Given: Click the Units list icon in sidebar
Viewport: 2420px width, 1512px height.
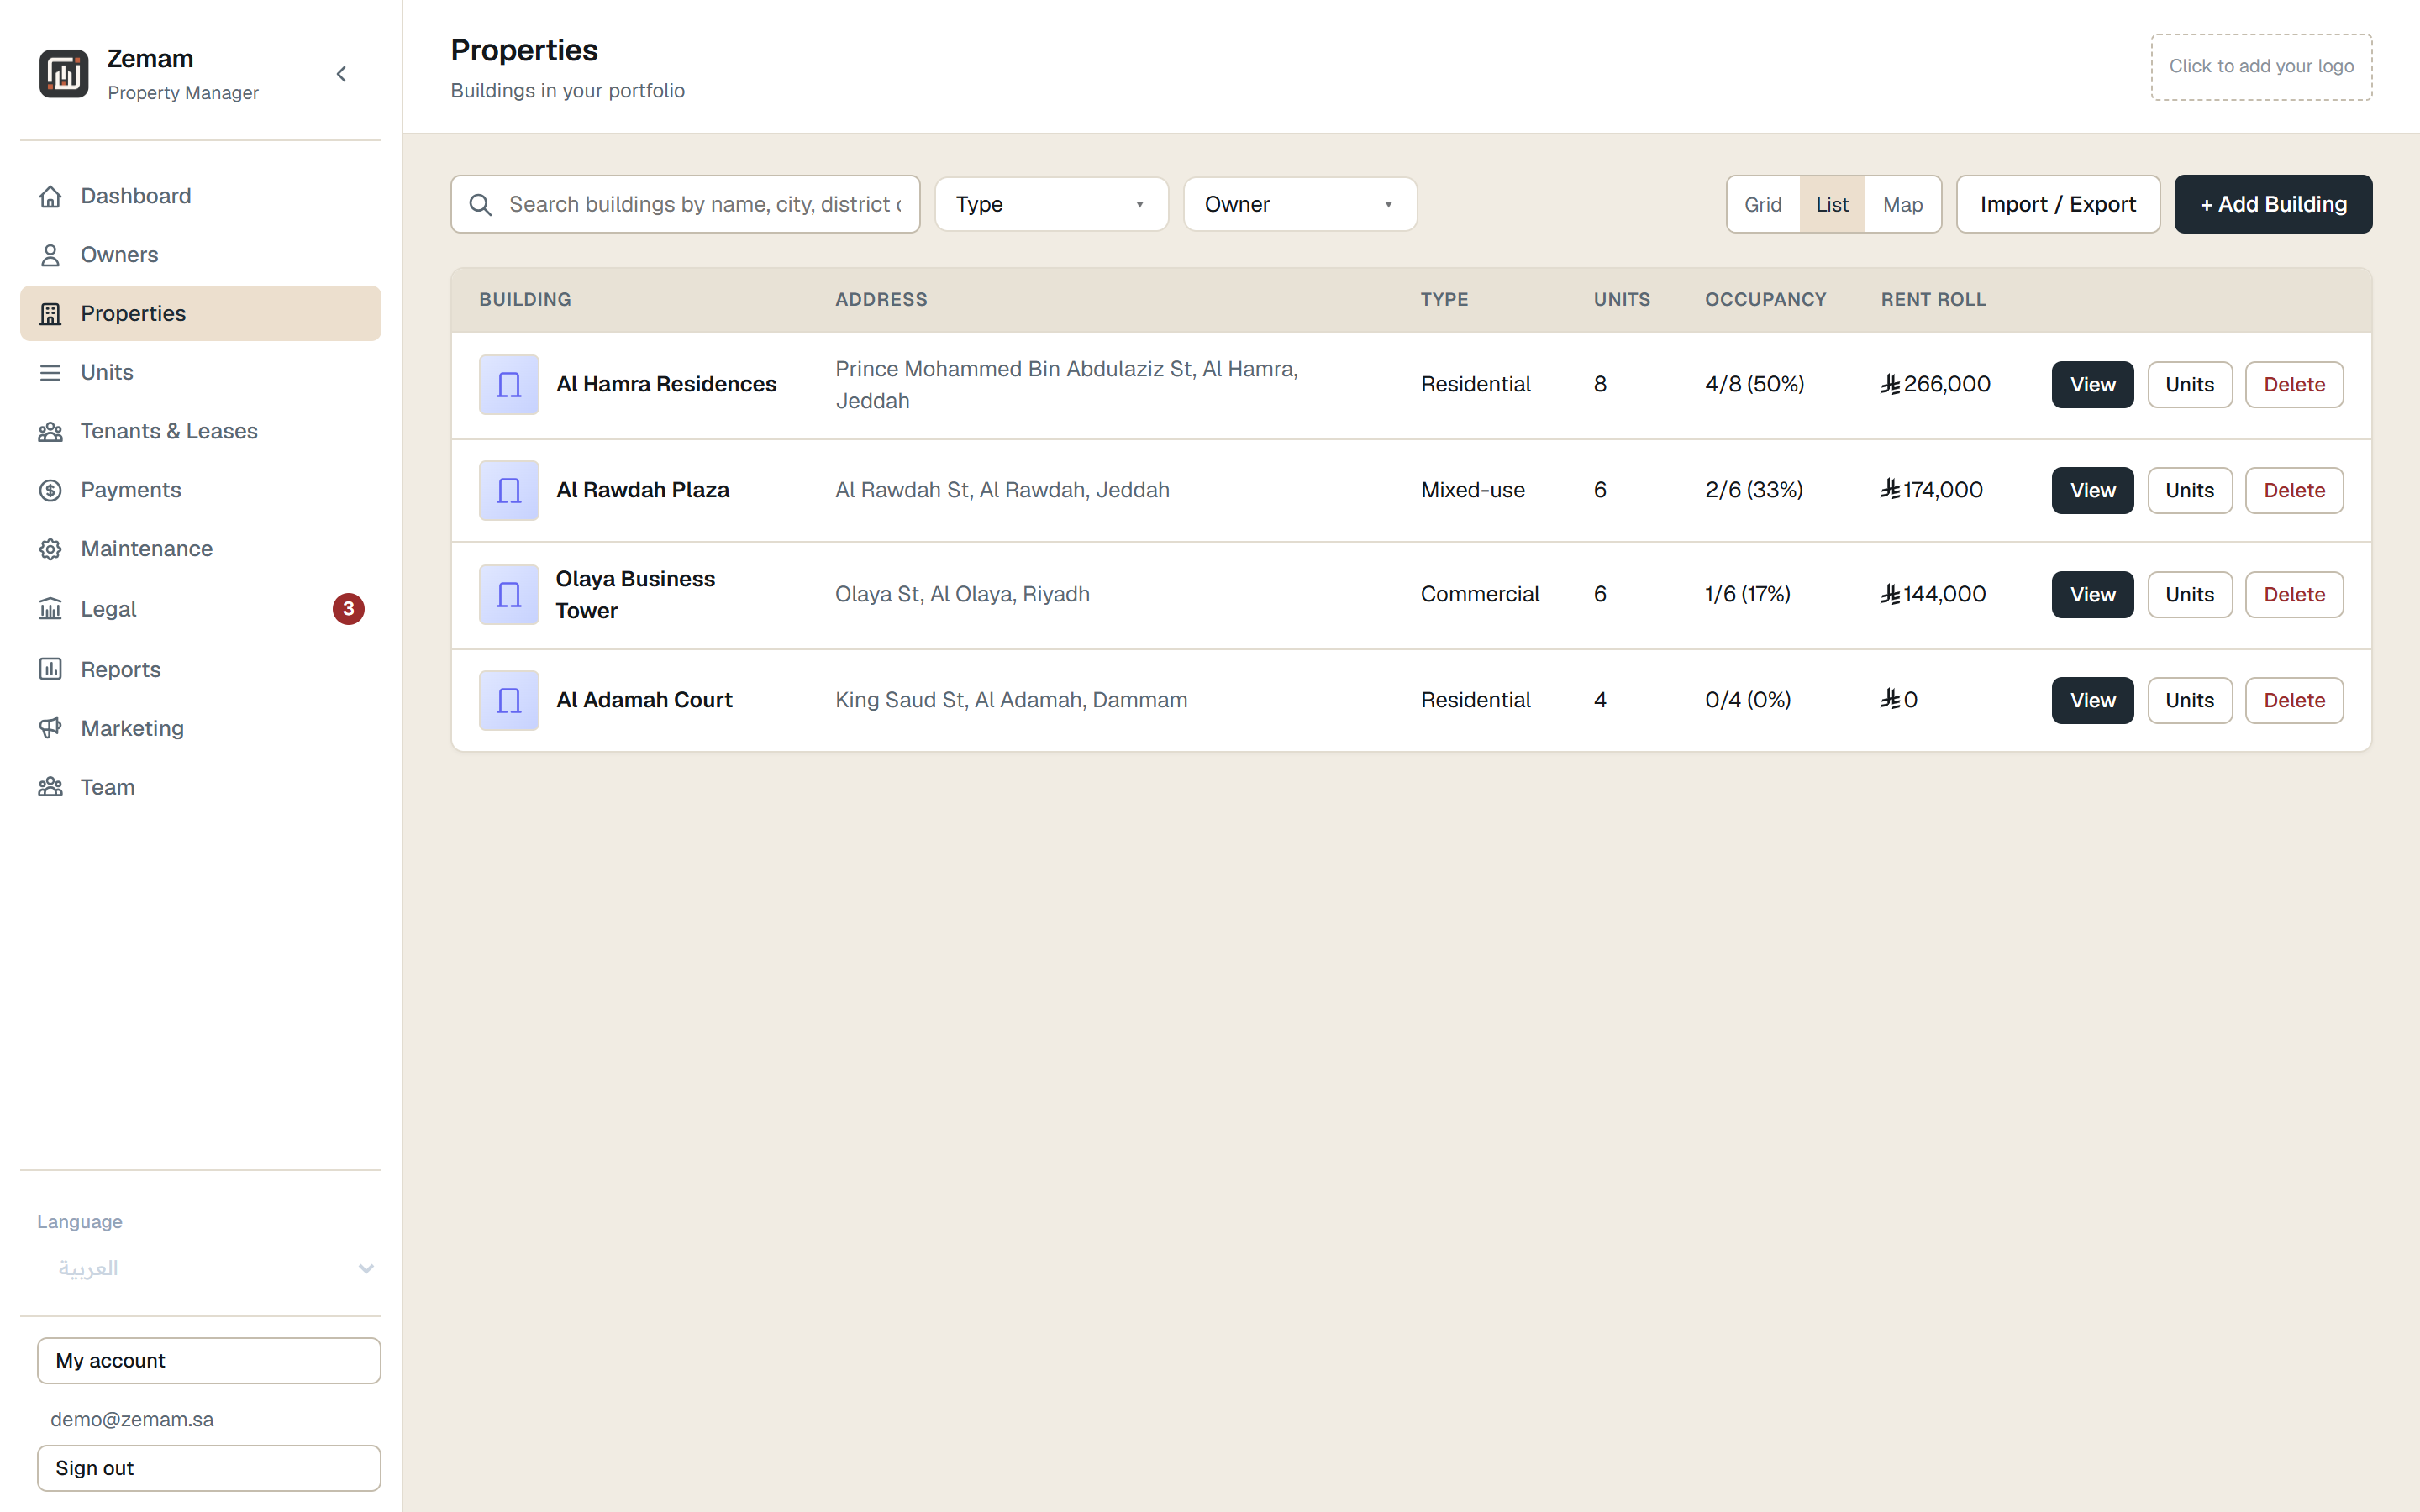Looking at the screenshot, I should (x=50, y=373).
